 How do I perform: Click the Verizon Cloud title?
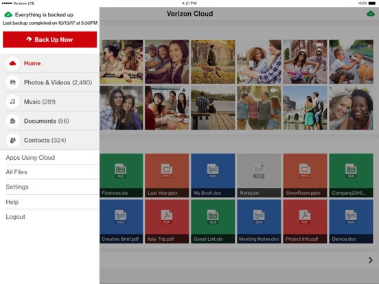coord(189,14)
